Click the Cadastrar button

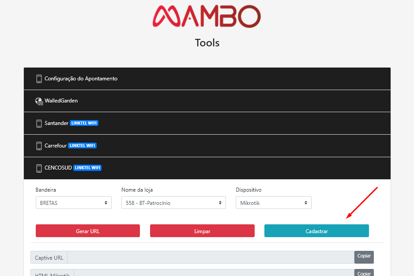click(x=316, y=231)
